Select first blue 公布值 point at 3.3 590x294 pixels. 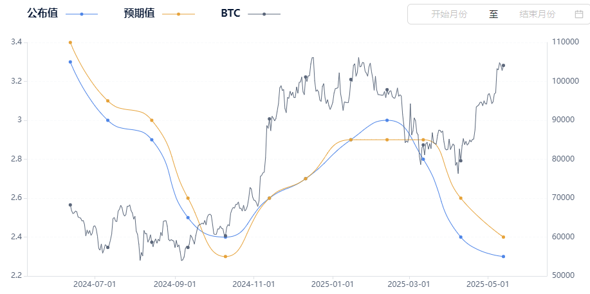click(x=70, y=62)
